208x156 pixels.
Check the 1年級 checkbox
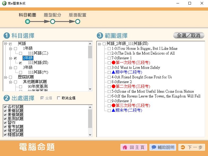(x=15, y=49)
